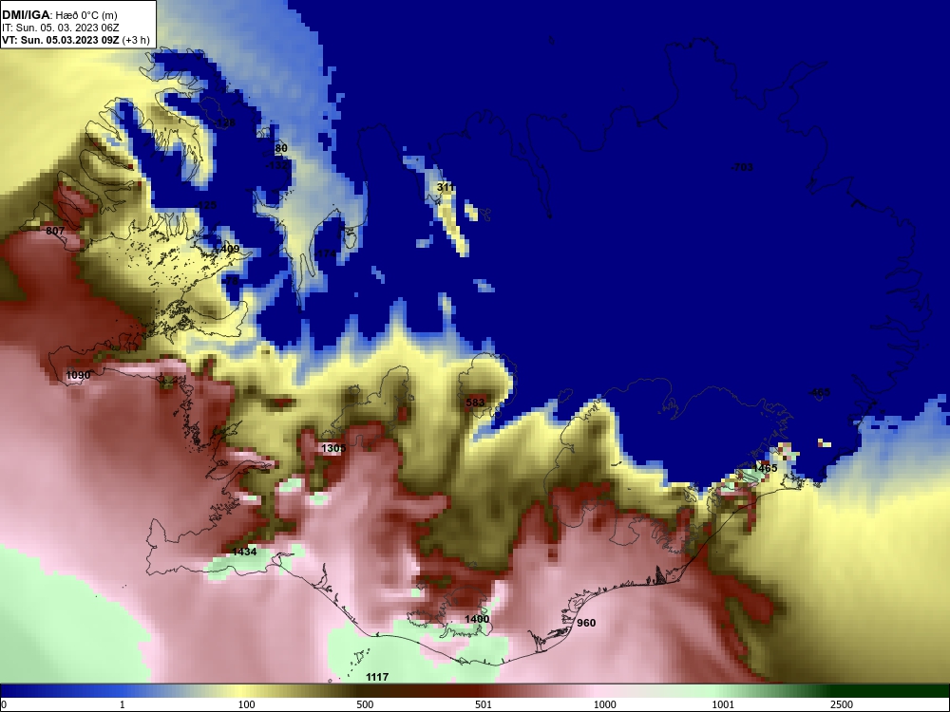Click the map value -125
The width and height of the screenshot is (950, 712).
[x=205, y=205]
